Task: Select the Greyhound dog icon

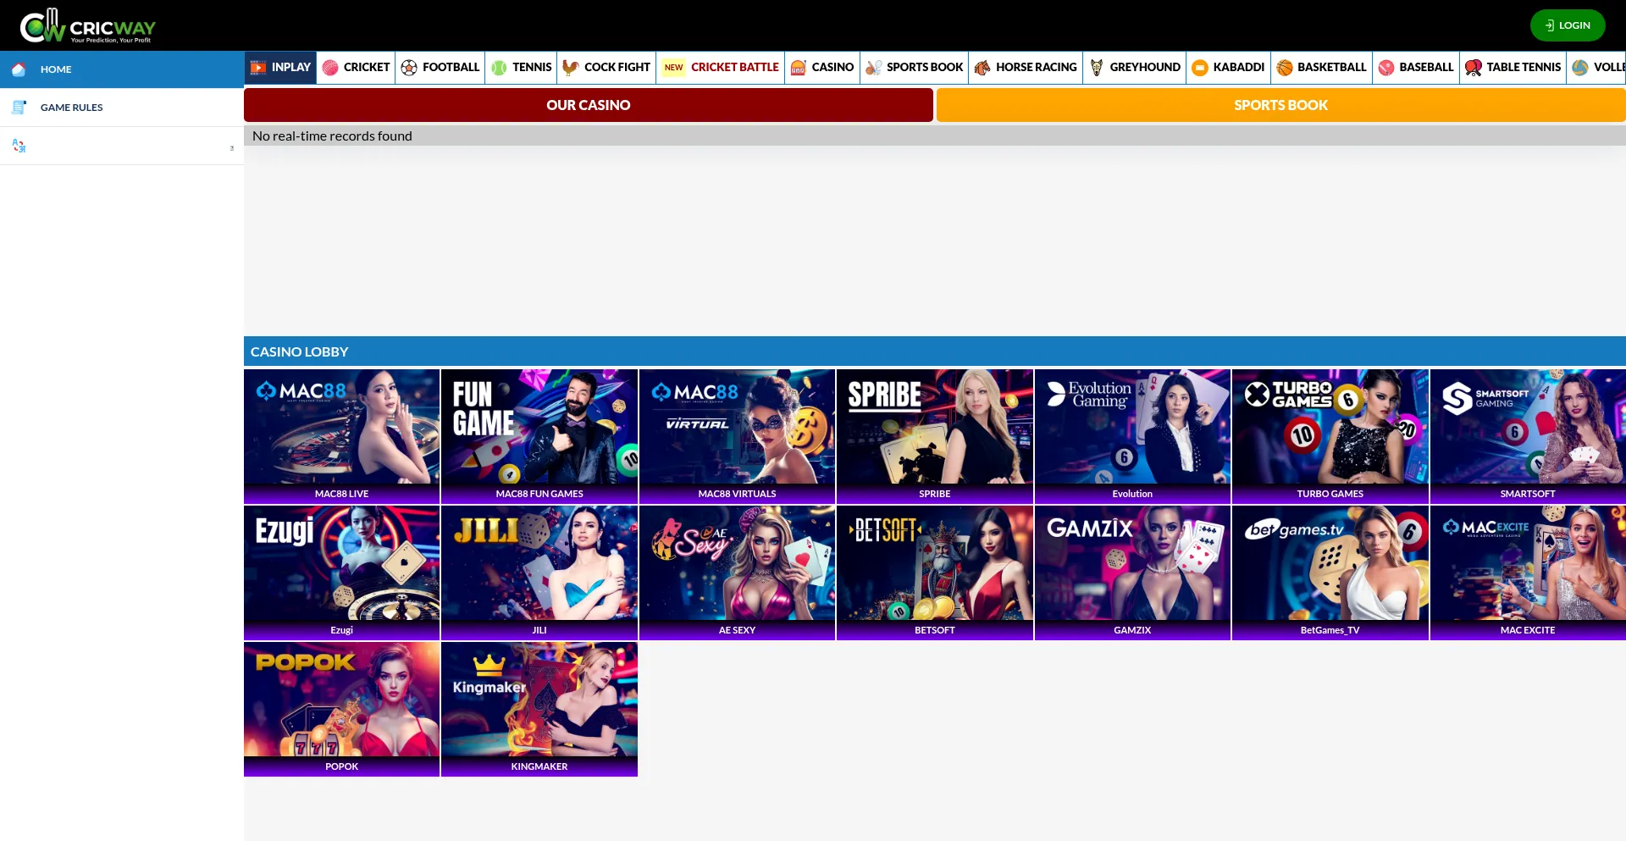Action: coord(1097,68)
